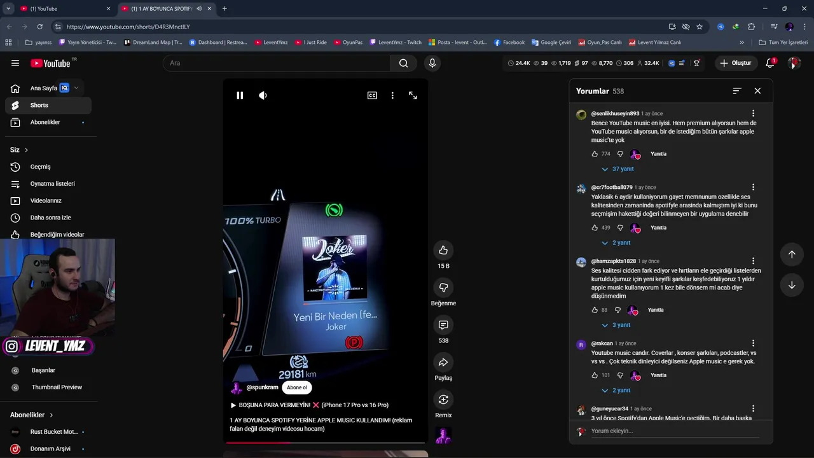Image resolution: width=814 pixels, height=458 pixels.
Task: Expand the dropdown next to Ana Sayfa
Action: (x=76, y=88)
